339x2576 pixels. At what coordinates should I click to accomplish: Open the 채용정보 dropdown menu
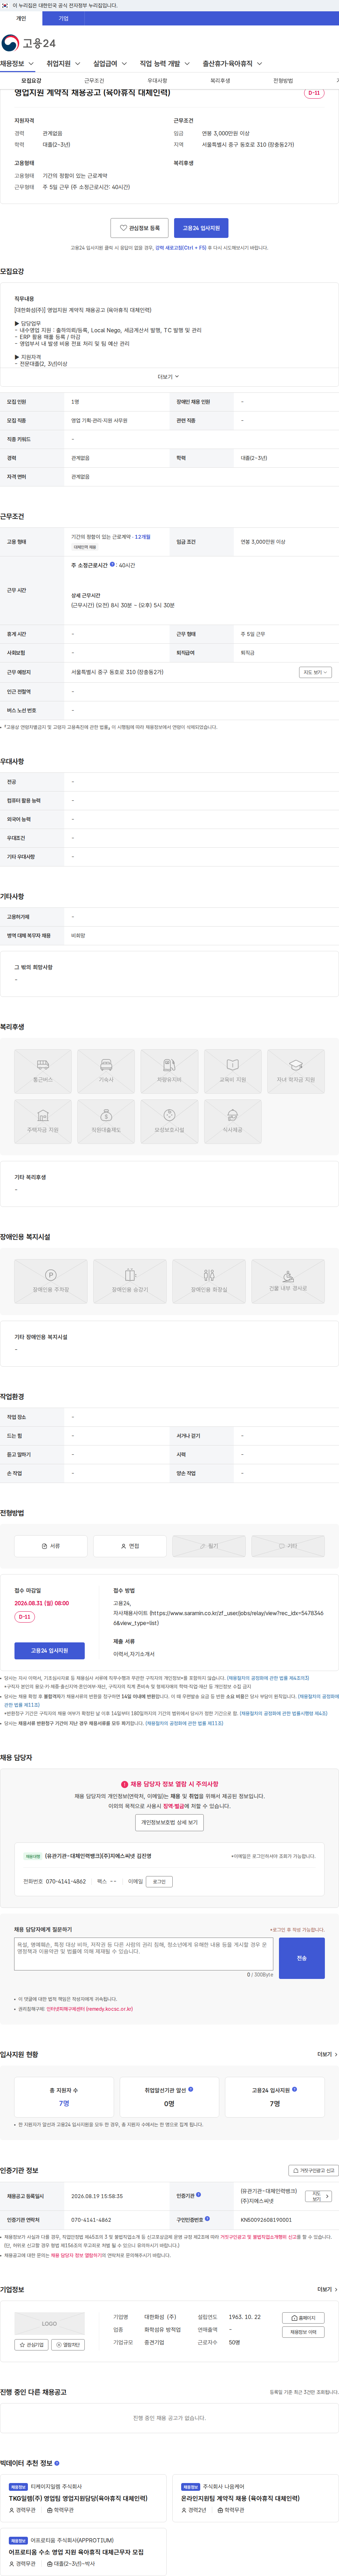click(17, 64)
